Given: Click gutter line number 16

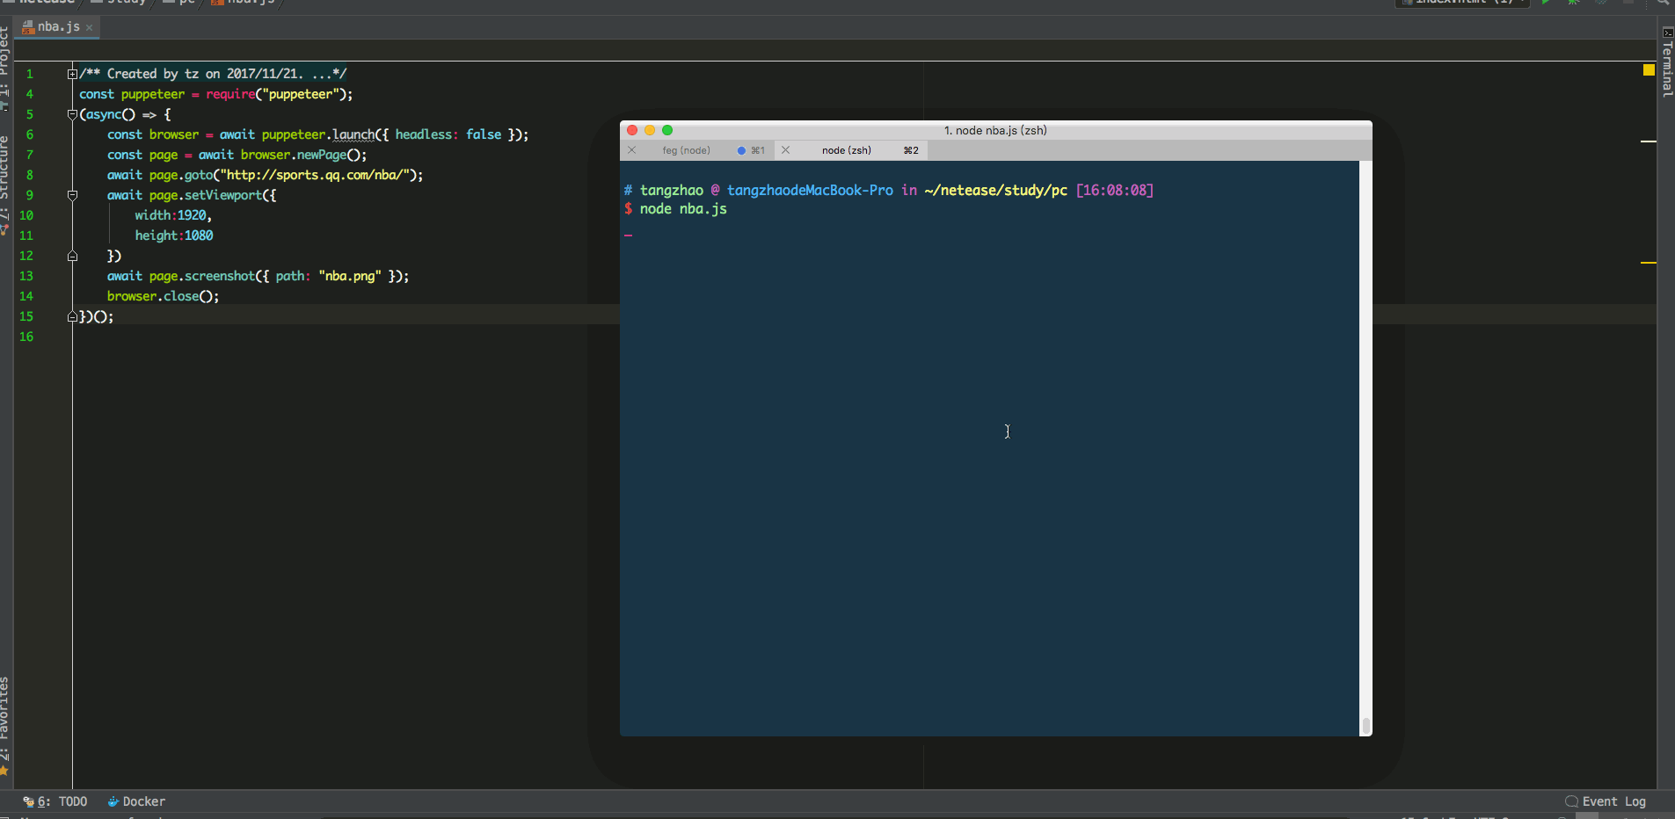Looking at the screenshot, I should click(26, 337).
